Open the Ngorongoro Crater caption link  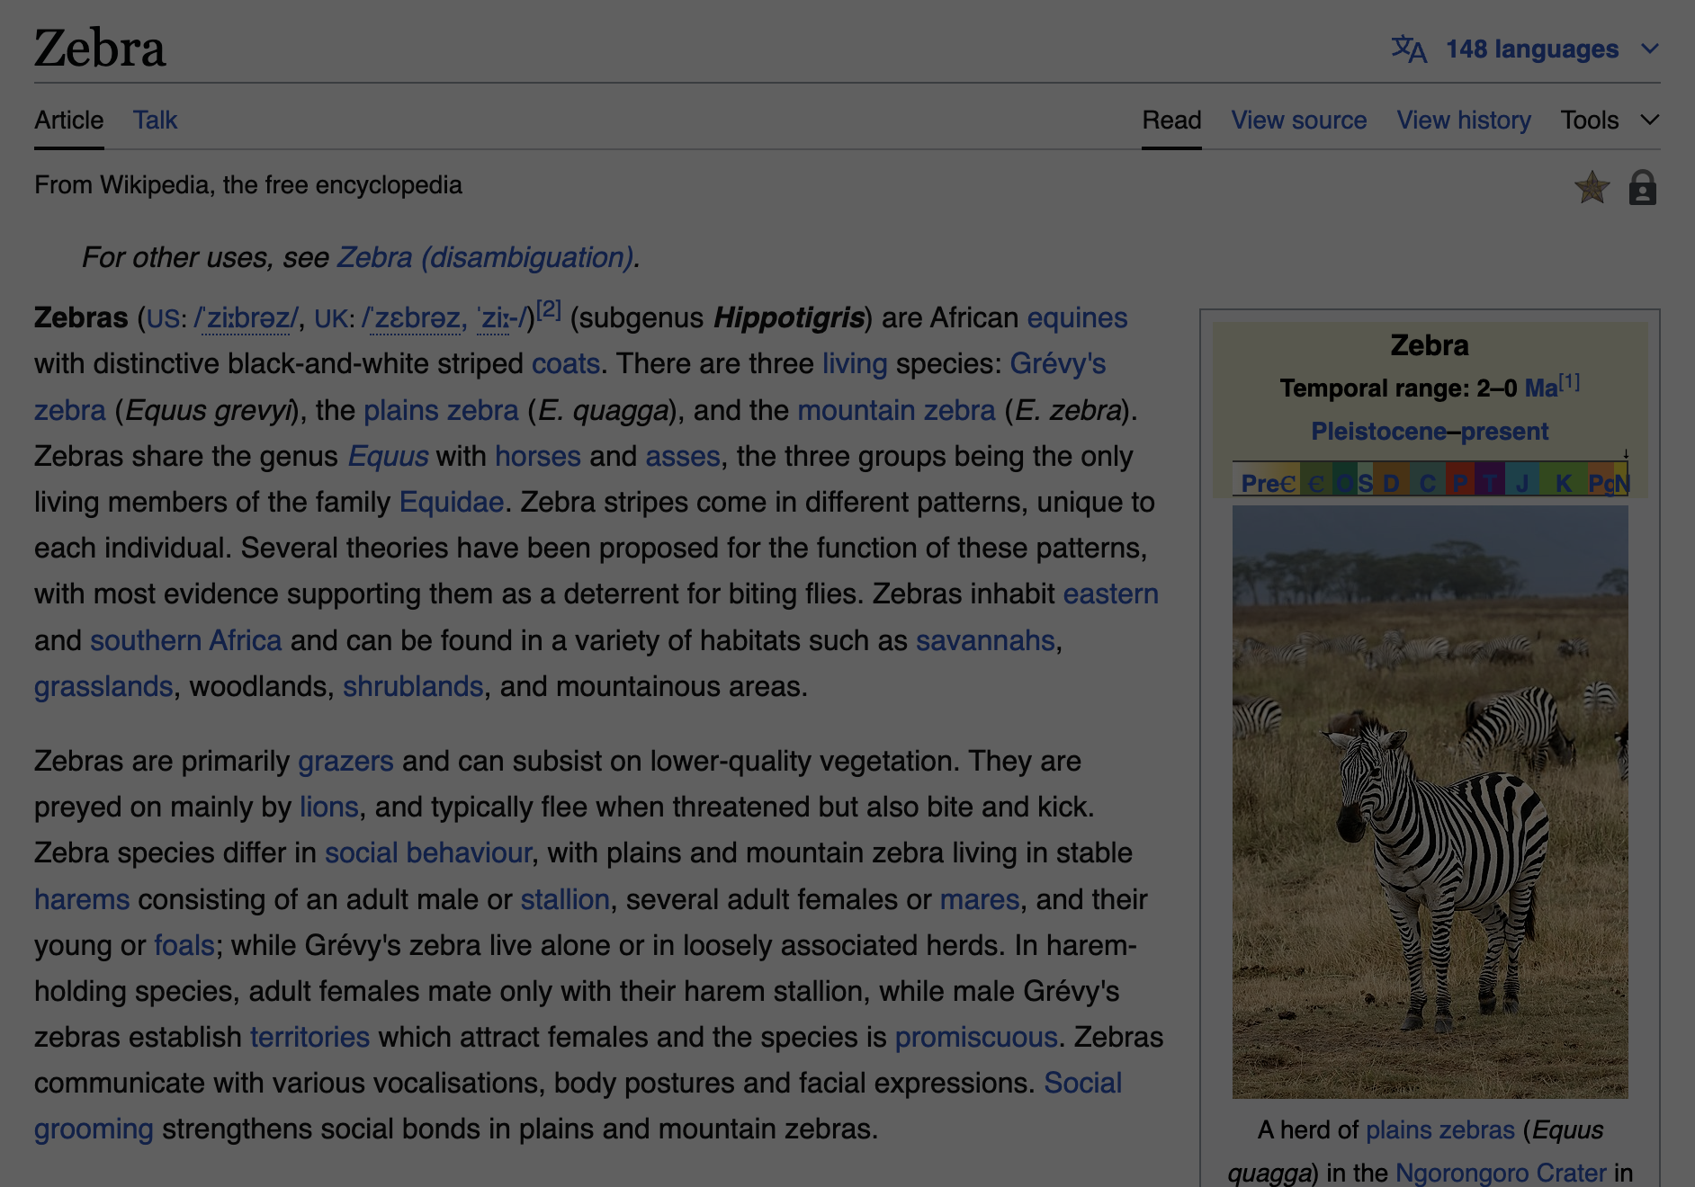[1501, 1173]
